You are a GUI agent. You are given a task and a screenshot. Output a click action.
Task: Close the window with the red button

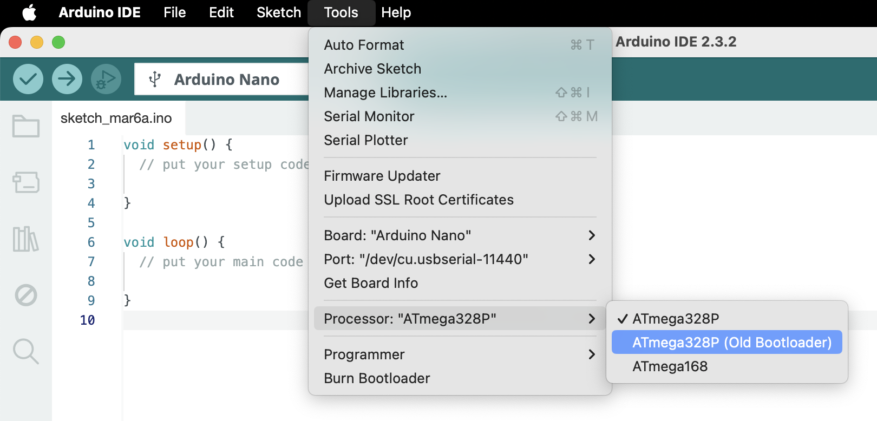[15, 42]
